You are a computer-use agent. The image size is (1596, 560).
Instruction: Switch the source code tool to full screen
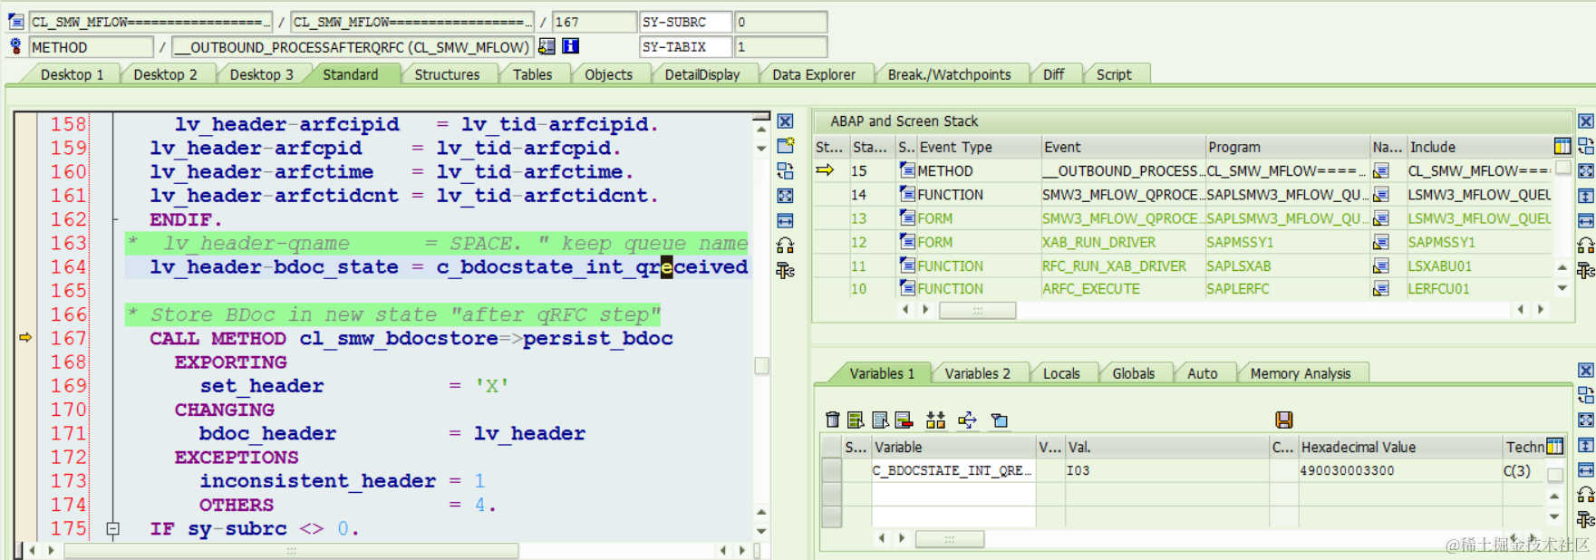pos(785,196)
